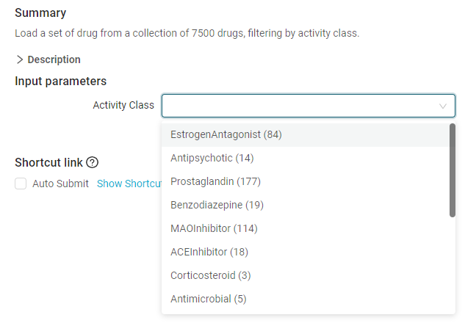Click the Activity Class dropdown arrow
The width and height of the screenshot is (465, 323).
(443, 106)
